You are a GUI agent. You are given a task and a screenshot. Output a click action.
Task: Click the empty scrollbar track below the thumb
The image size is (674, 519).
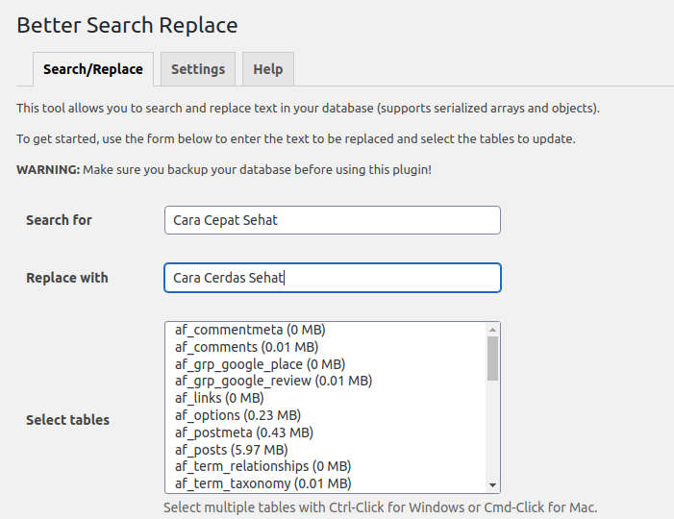pos(492,432)
